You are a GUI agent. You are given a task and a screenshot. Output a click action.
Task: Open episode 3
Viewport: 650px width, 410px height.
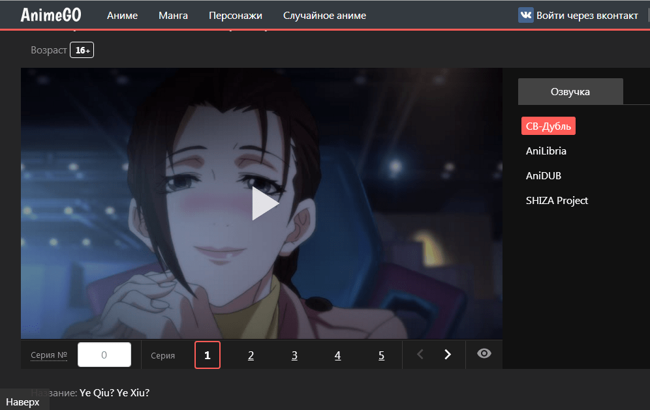click(294, 355)
